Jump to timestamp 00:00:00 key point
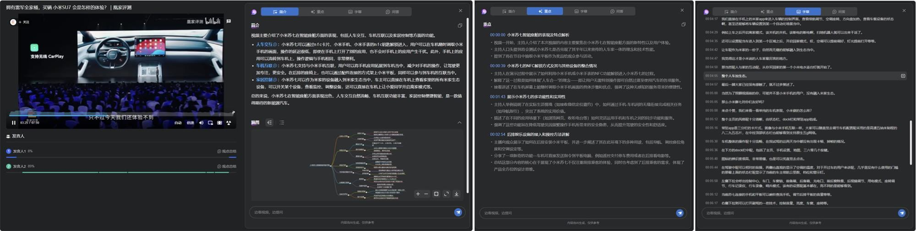This screenshot has width=916, height=231. [x=497, y=35]
